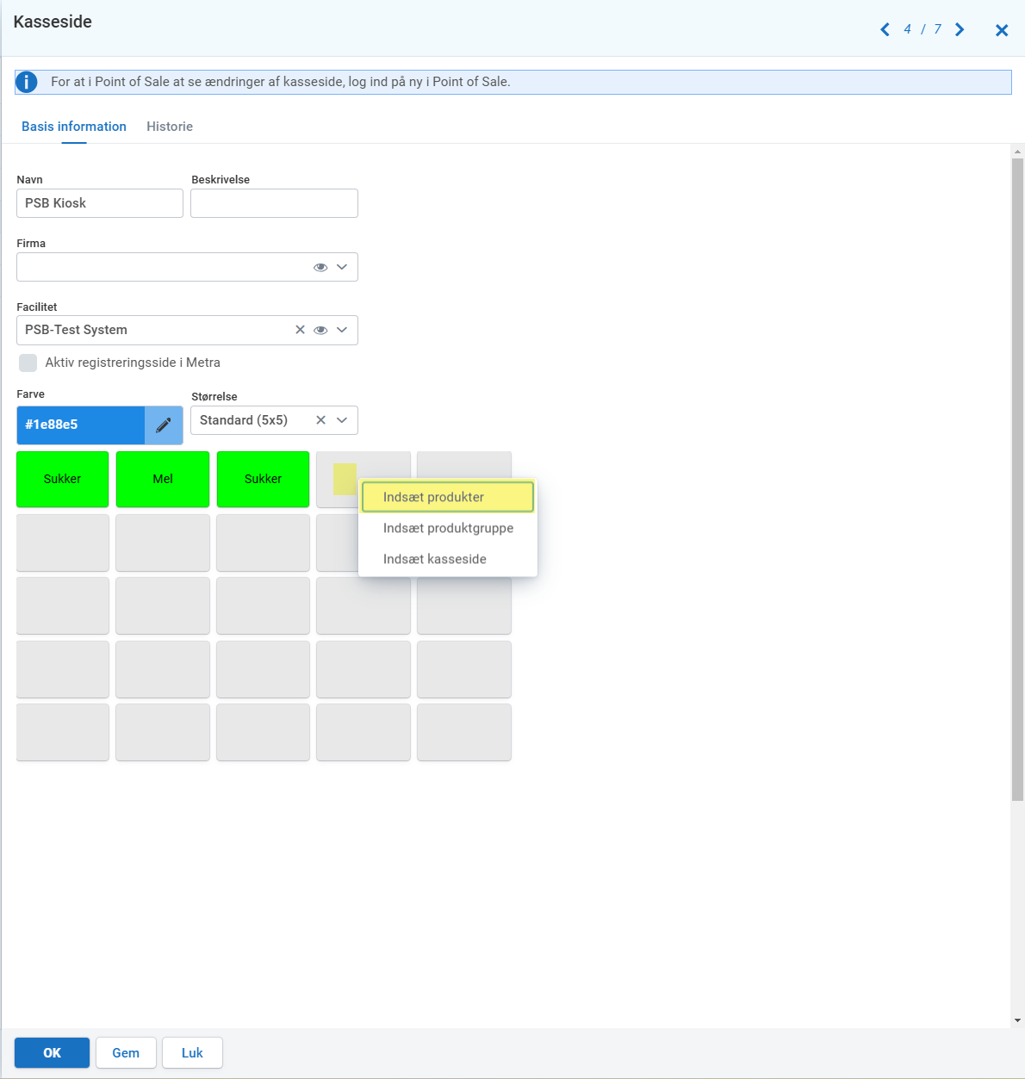1025x1079 pixels.
Task: View Firma details via eye icon
Action: pyautogui.click(x=320, y=267)
